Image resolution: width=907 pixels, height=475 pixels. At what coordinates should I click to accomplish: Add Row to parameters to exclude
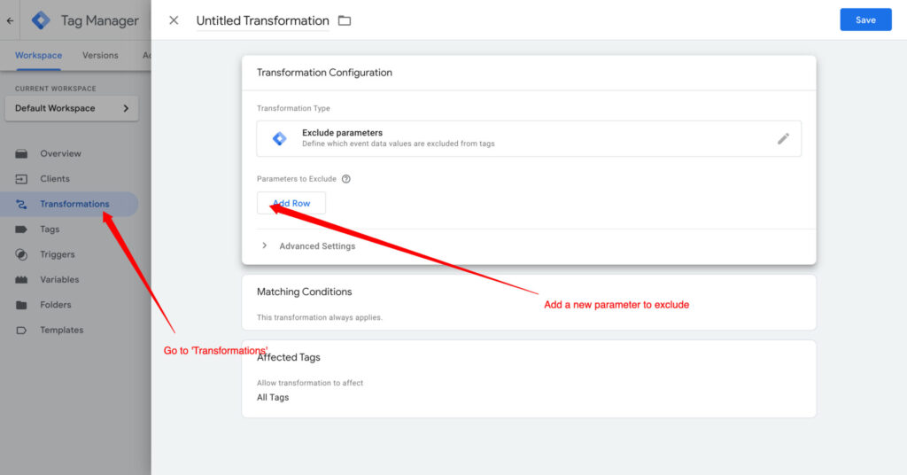tap(291, 203)
